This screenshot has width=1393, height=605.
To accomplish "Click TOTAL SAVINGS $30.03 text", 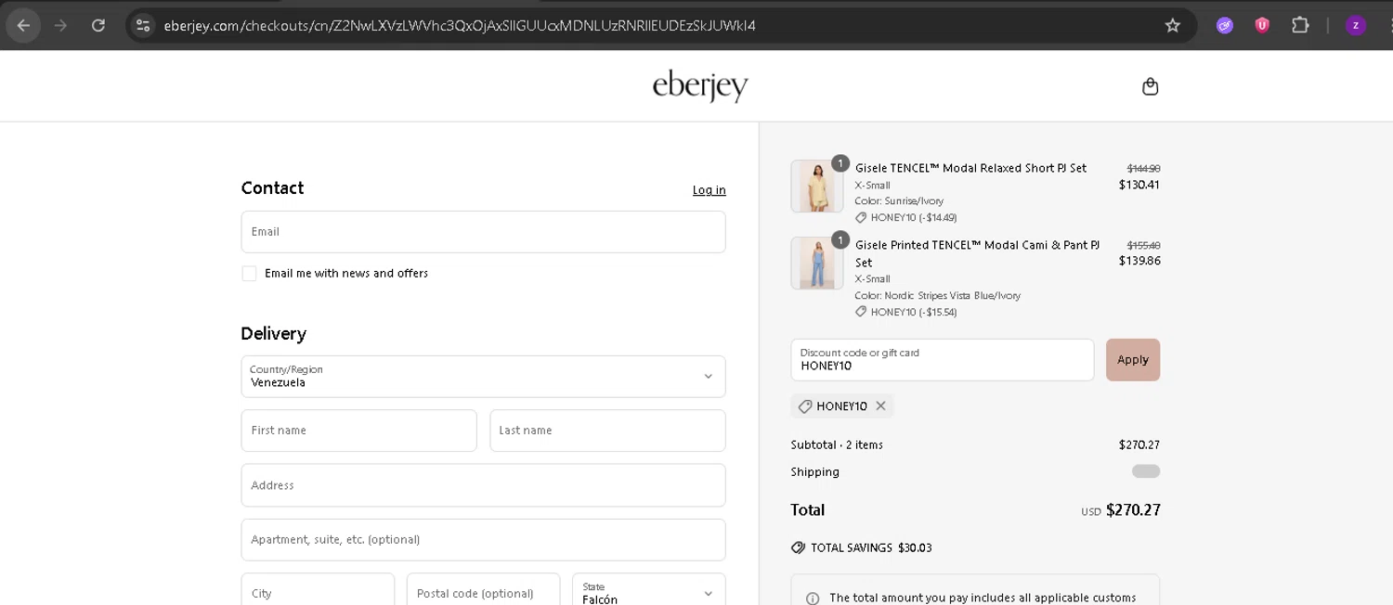I will 871,547.
